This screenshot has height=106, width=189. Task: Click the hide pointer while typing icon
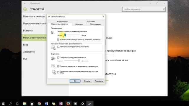tap(53, 66)
